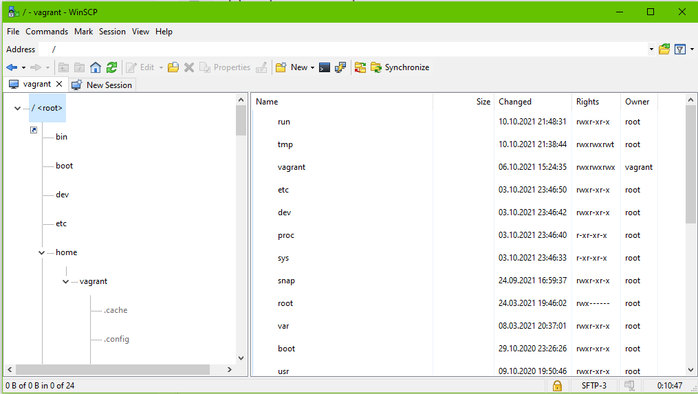Go to the home directory via toolbar
The height and width of the screenshot is (394, 698).
click(x=96, y=67)
